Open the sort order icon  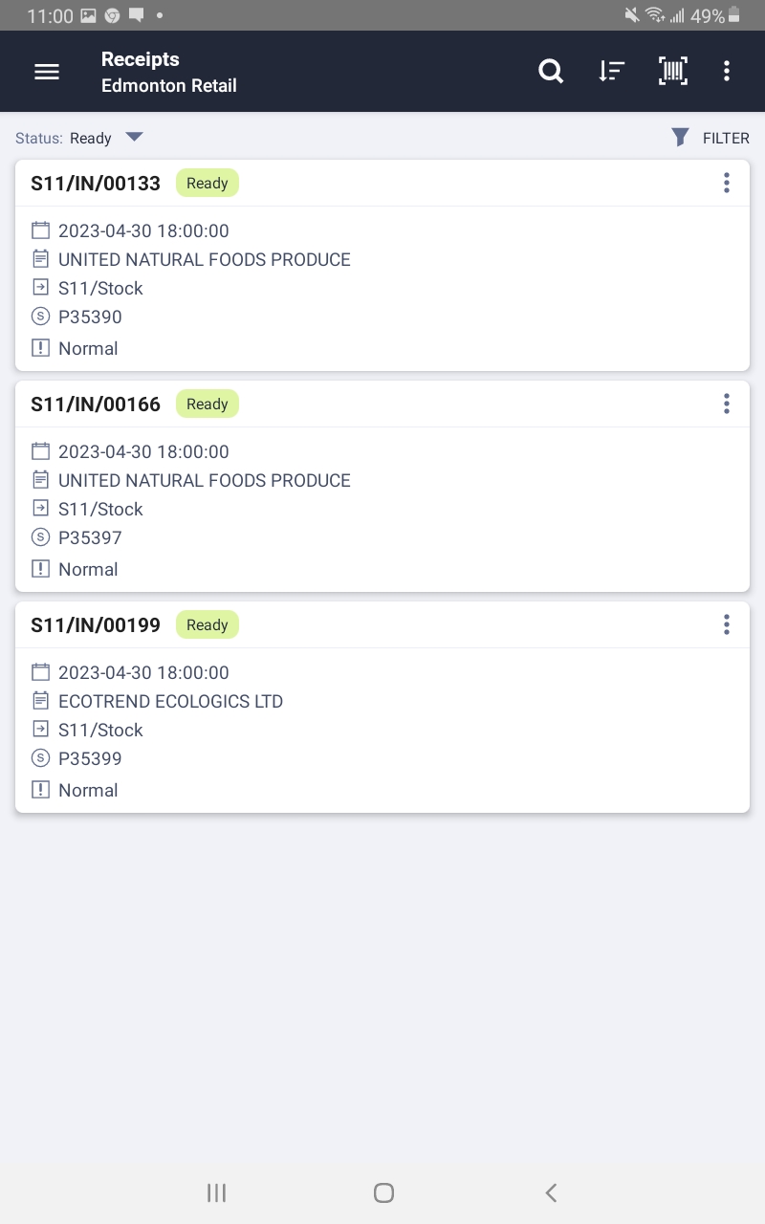[611, 72]
